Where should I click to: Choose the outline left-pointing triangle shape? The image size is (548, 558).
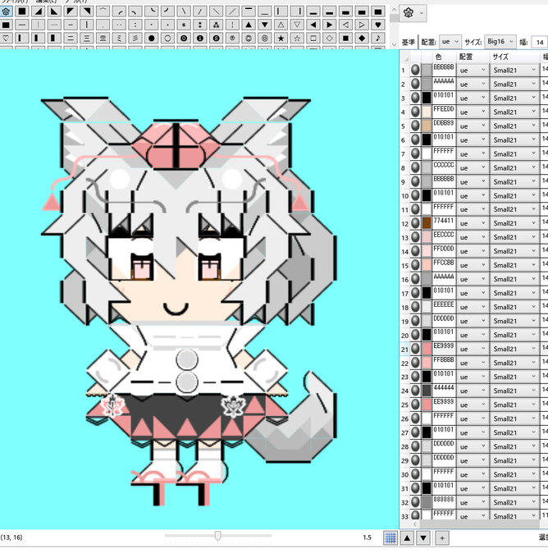[x=345, y=25]
